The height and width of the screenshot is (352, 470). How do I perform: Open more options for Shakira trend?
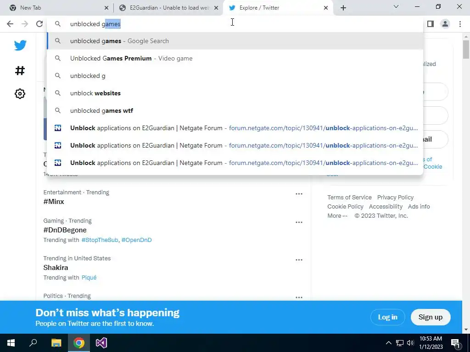299,260
